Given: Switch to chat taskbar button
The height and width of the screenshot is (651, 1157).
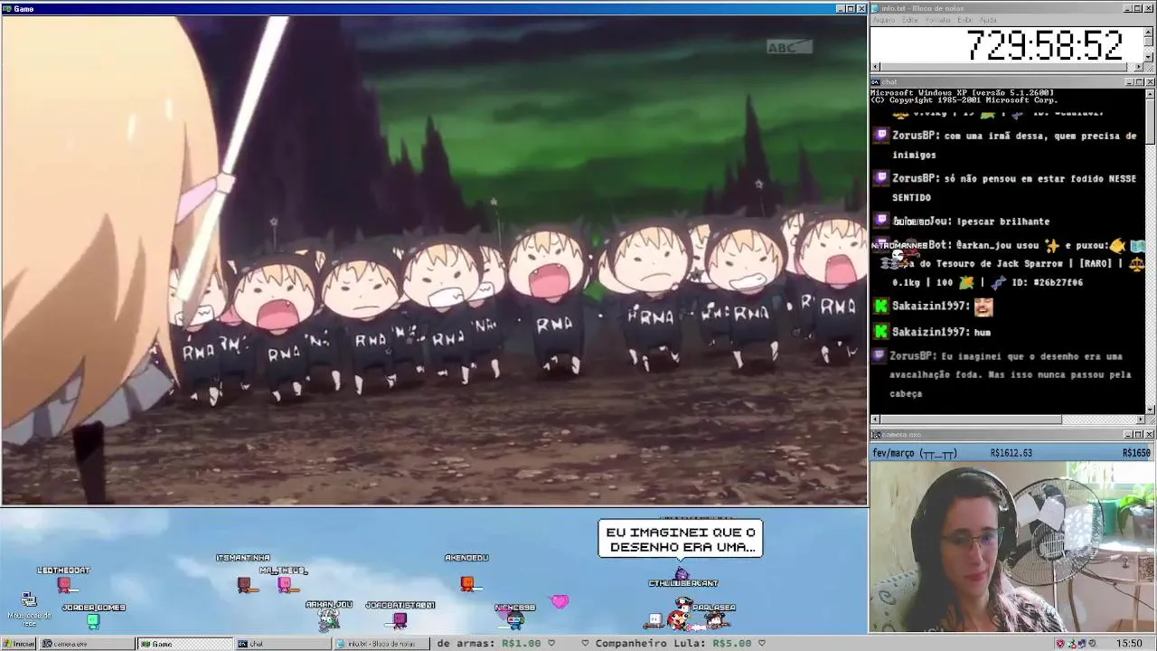Looking at the screenshot, I should [x=282, y=644].
